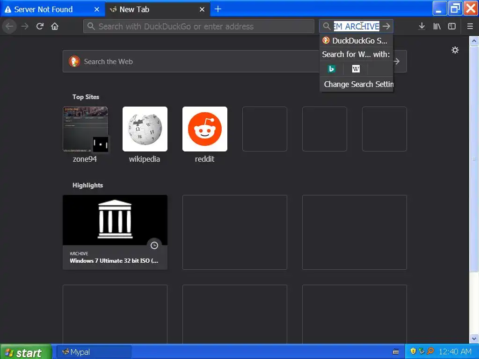Toggle the sidebar icon in the toolbar
Image resolution: width=479 pixels, height=359 pixels.
[452, 26]
